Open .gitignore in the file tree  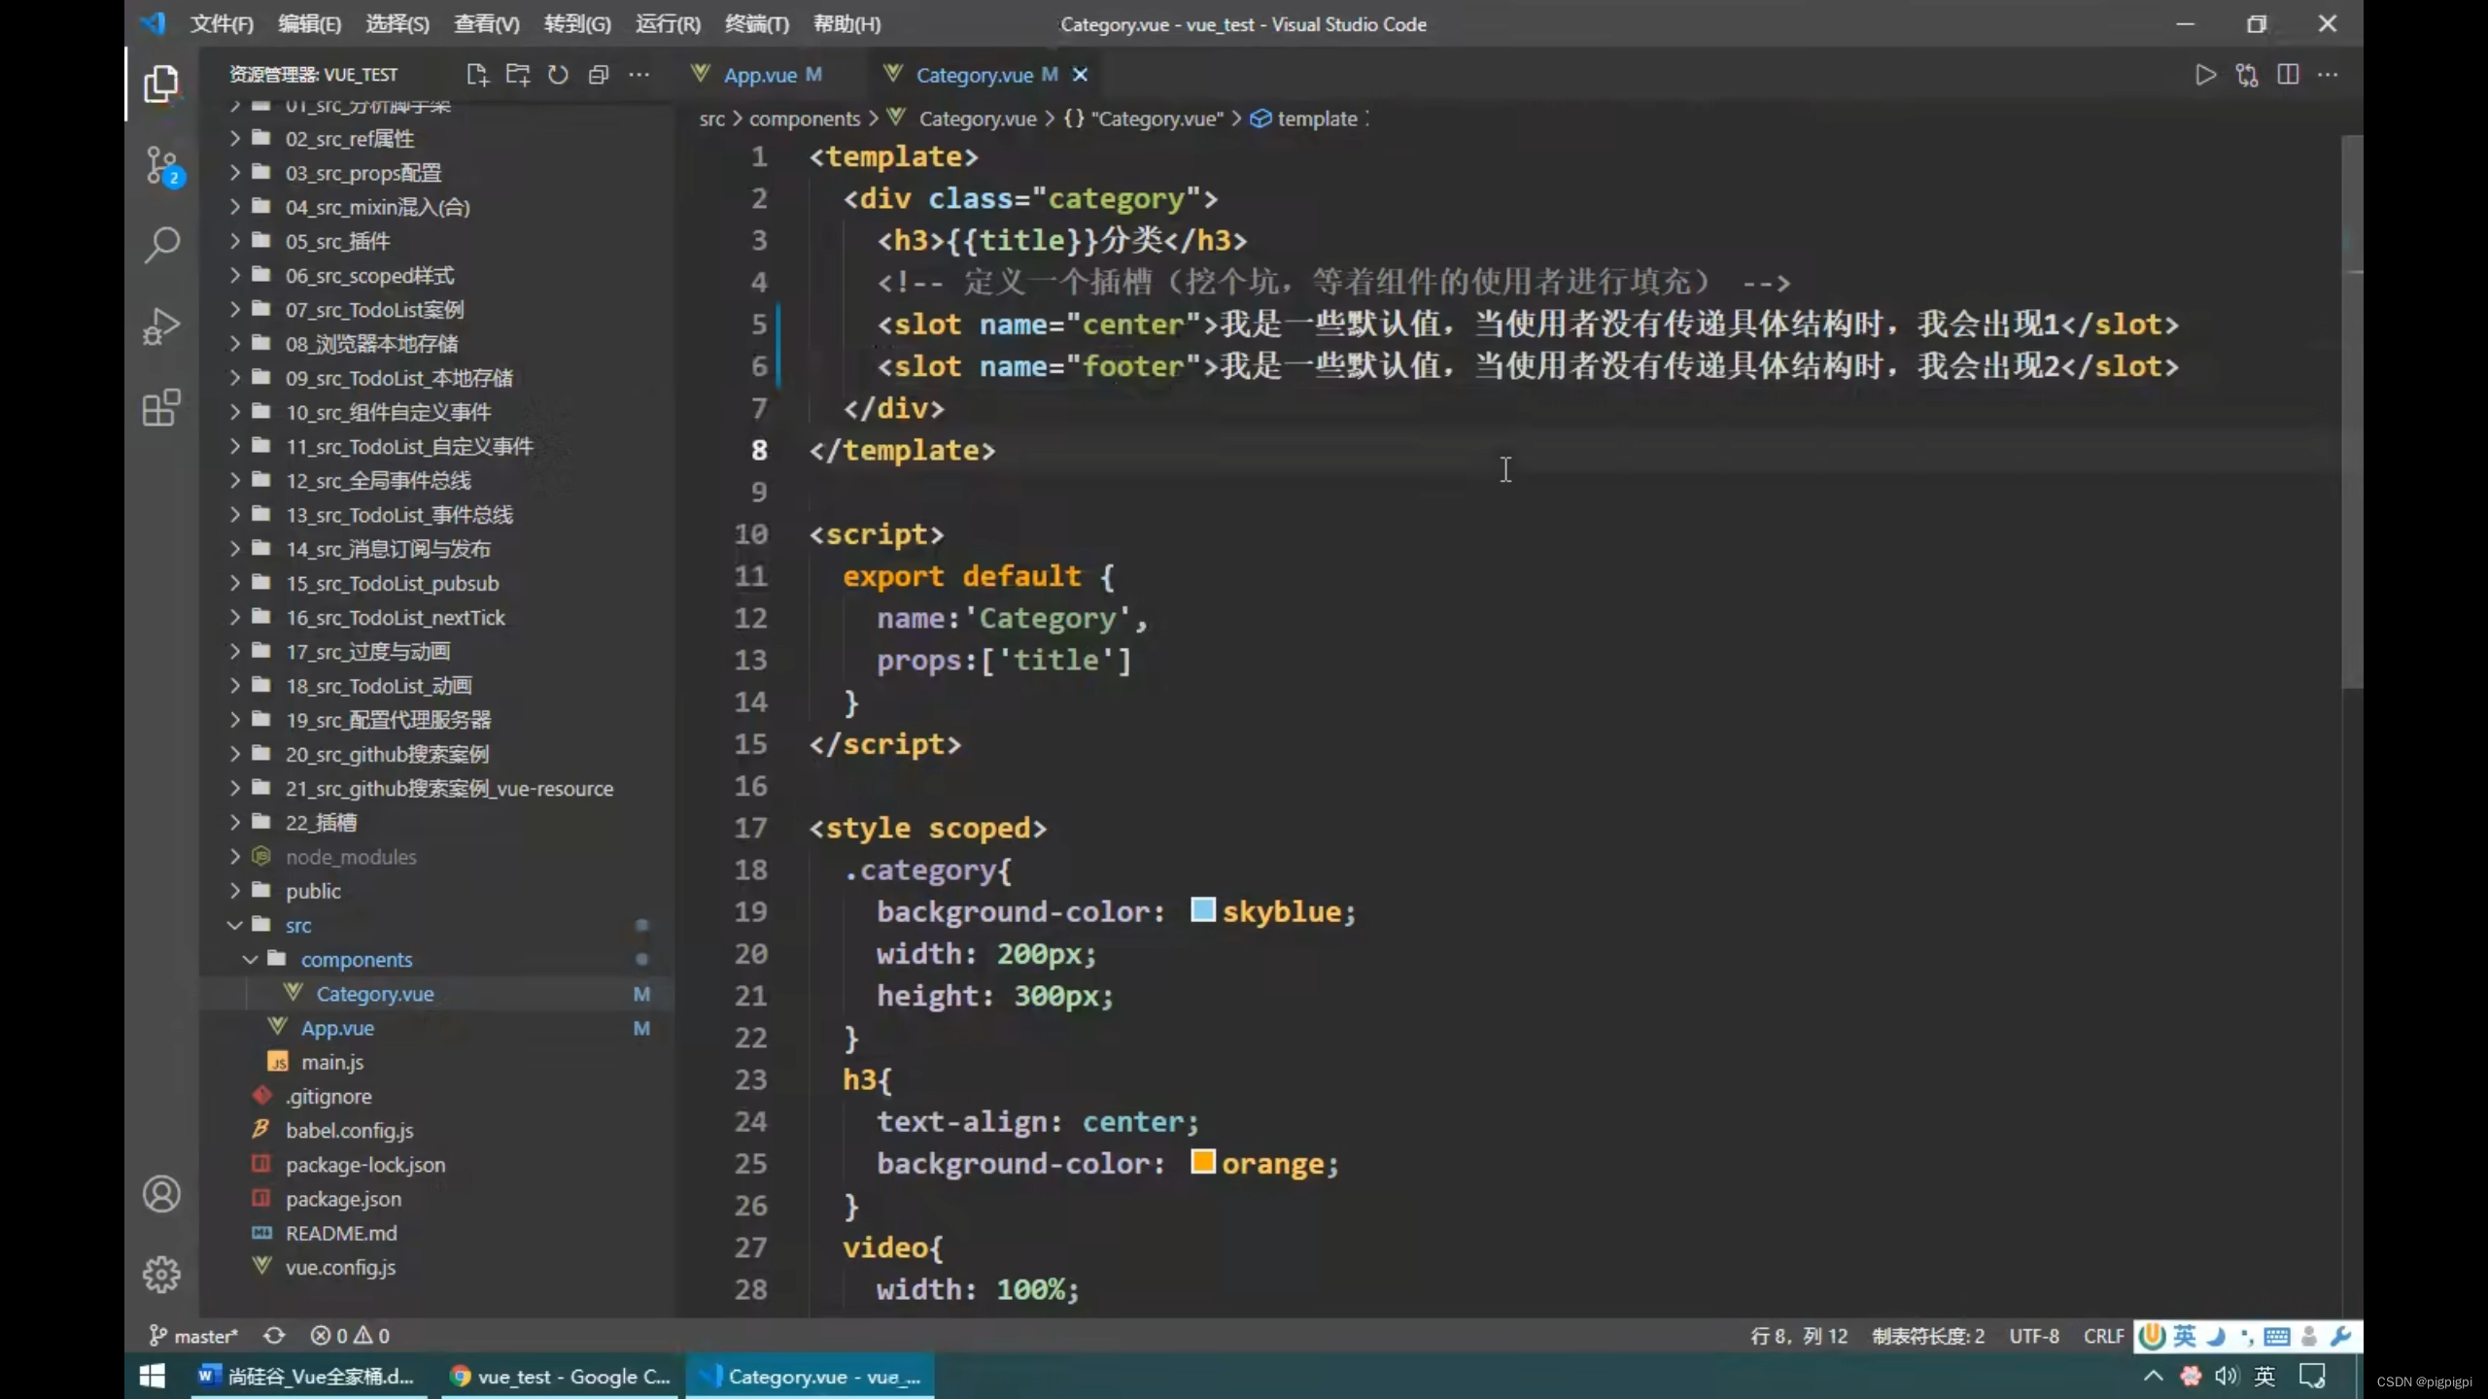pyautogui.click(x=436, y=1097)
